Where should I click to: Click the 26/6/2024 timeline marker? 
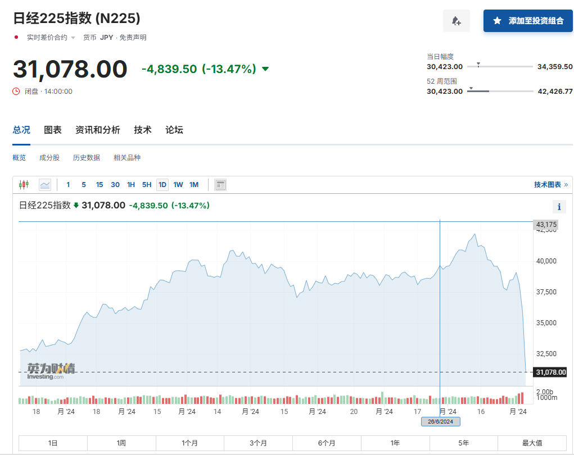click(x=440, y=421)
